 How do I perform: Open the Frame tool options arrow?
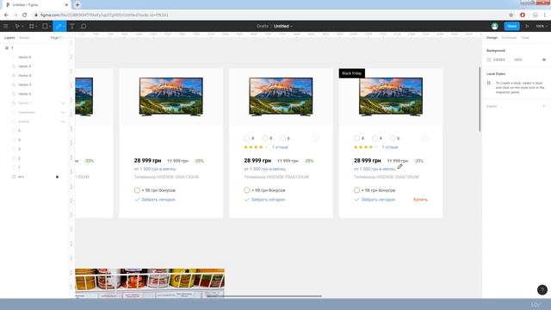pyautogui.click(x=36, y=27)
